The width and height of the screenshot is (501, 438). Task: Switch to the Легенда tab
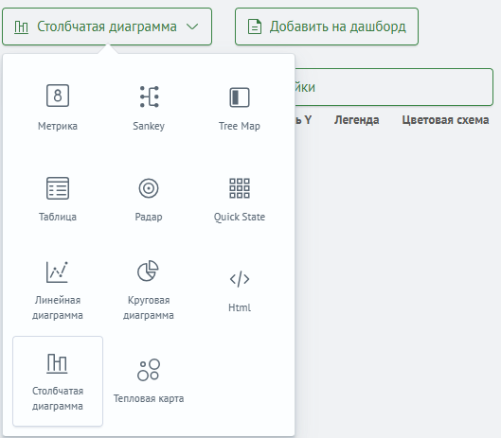357,120
